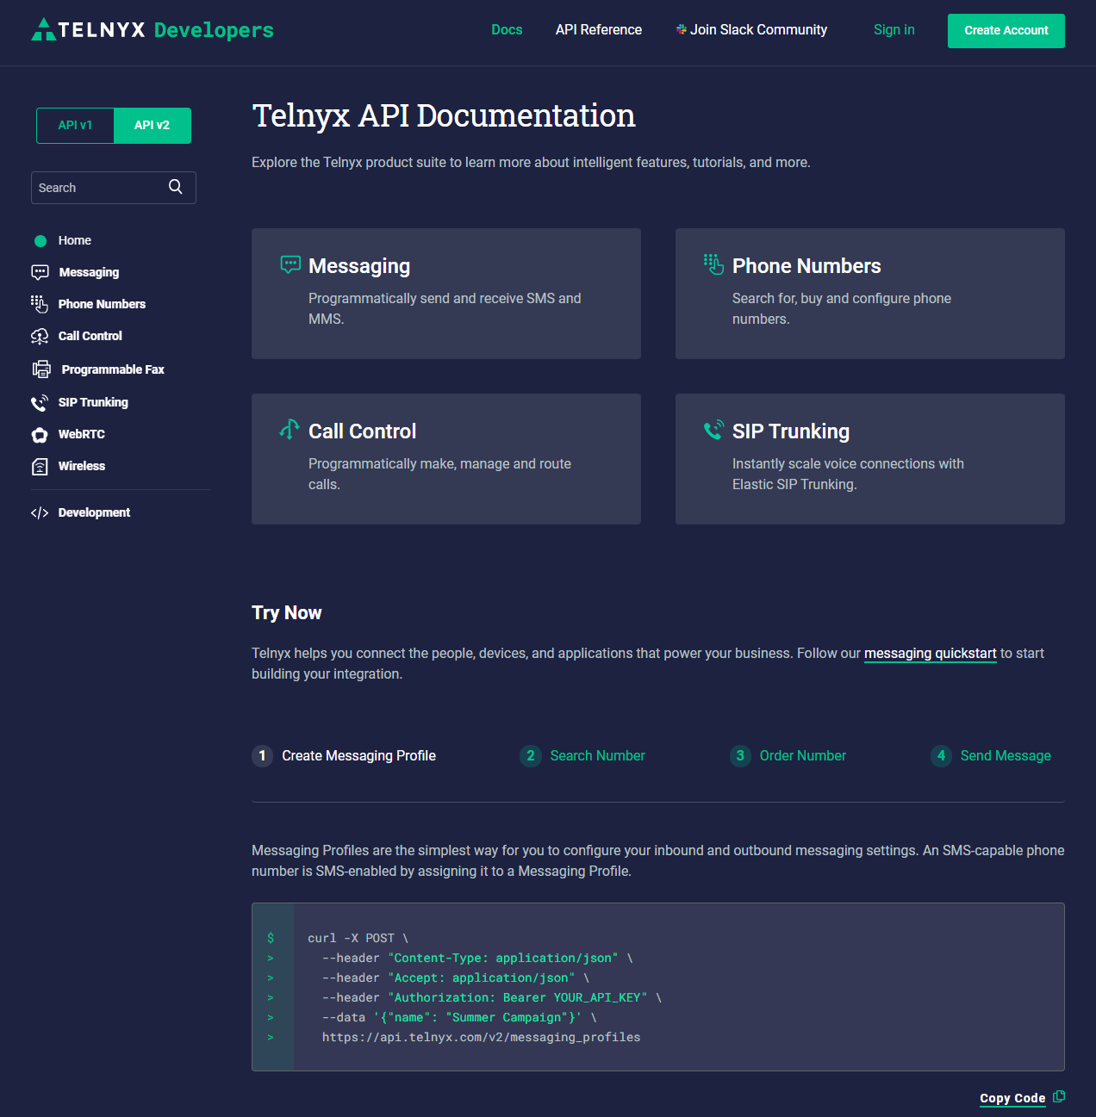Screen dimensions: 1096x1117
Task: Click the SIP Trunking phone sidebar icon
Action: point(40,402)
